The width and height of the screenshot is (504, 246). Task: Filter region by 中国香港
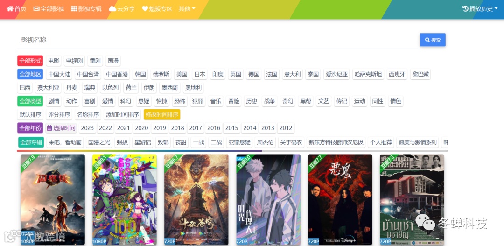click(117, 74)
